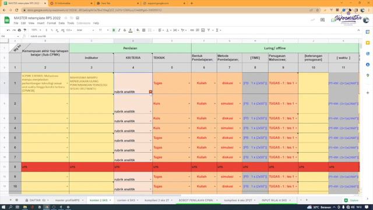This screenshot has width=373, height=210.
Task: Open the Insert menu
Action: (41, 23)
